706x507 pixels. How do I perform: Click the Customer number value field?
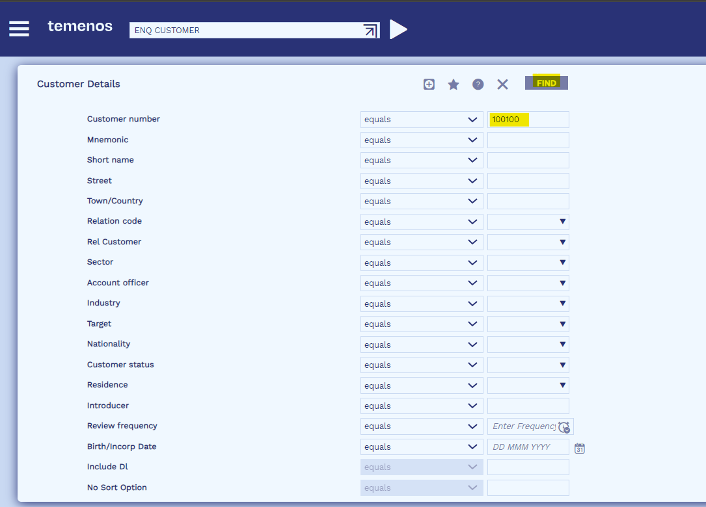click(528, 120)
